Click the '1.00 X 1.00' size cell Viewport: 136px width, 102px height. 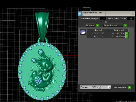[98, 33]
